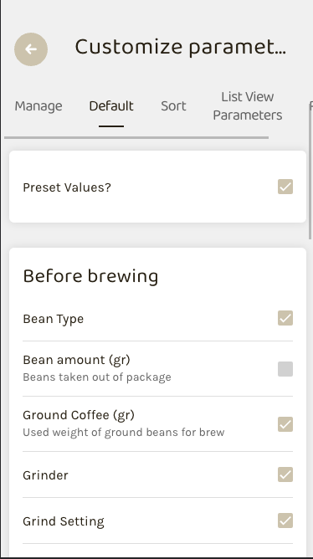Click the Customize parameters page title
313x559 pixels.
point(180,47)
